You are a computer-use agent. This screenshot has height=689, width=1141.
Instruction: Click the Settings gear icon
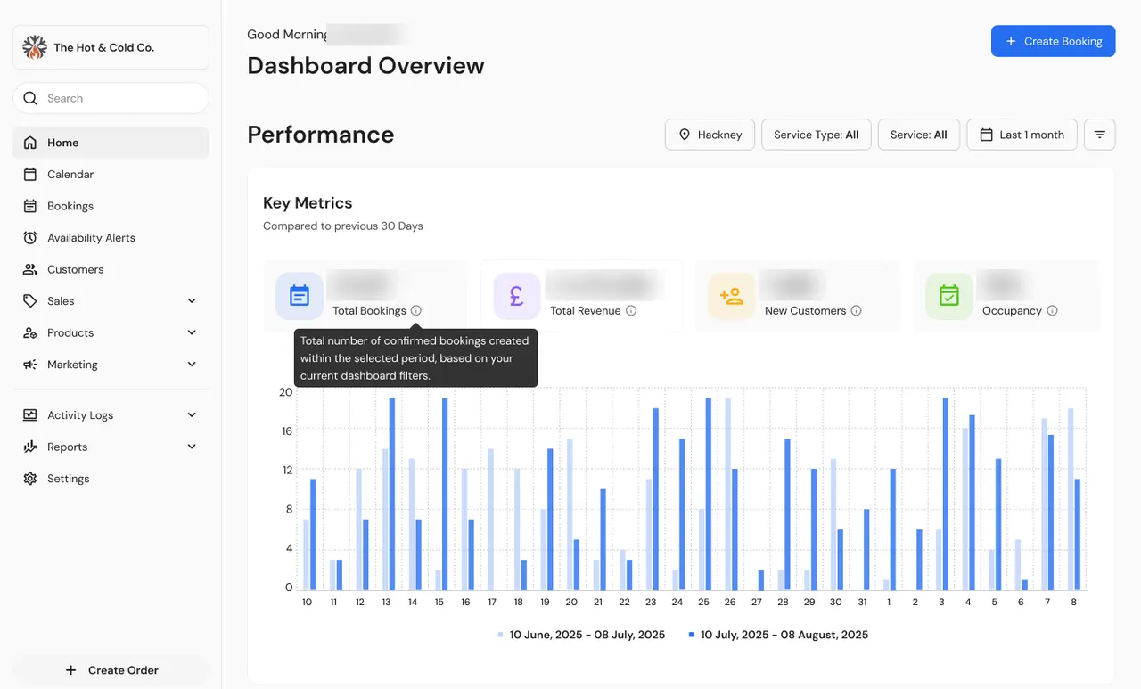coord(30,479)
